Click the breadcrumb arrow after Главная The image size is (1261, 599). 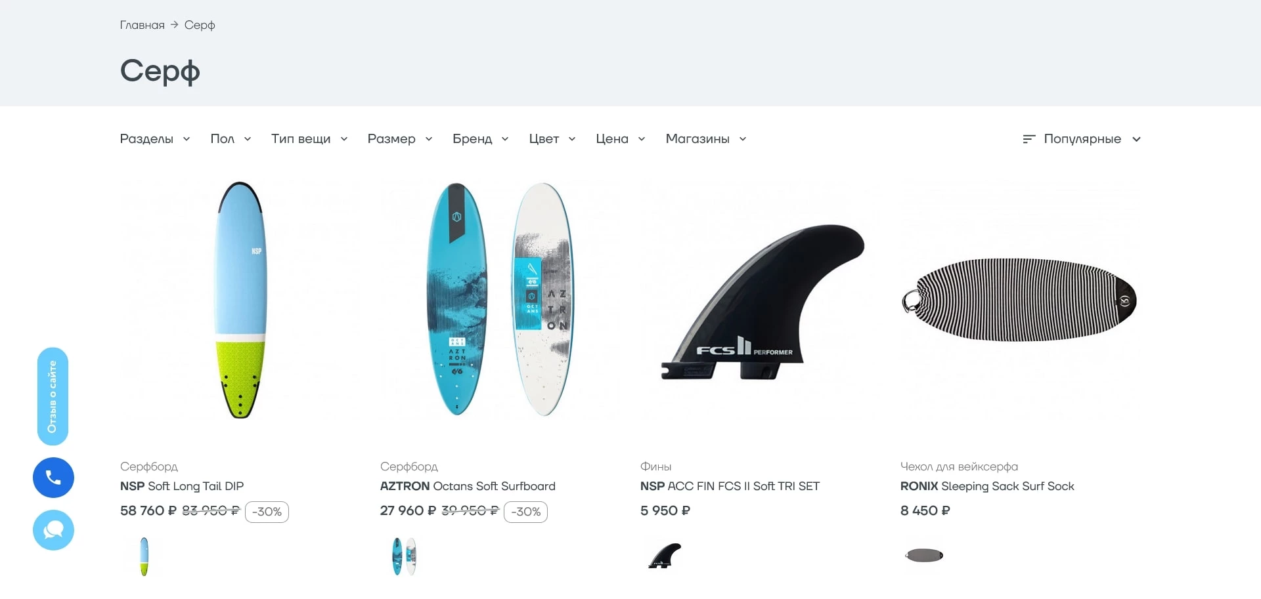pyautogui.click(x=174, y=25)
